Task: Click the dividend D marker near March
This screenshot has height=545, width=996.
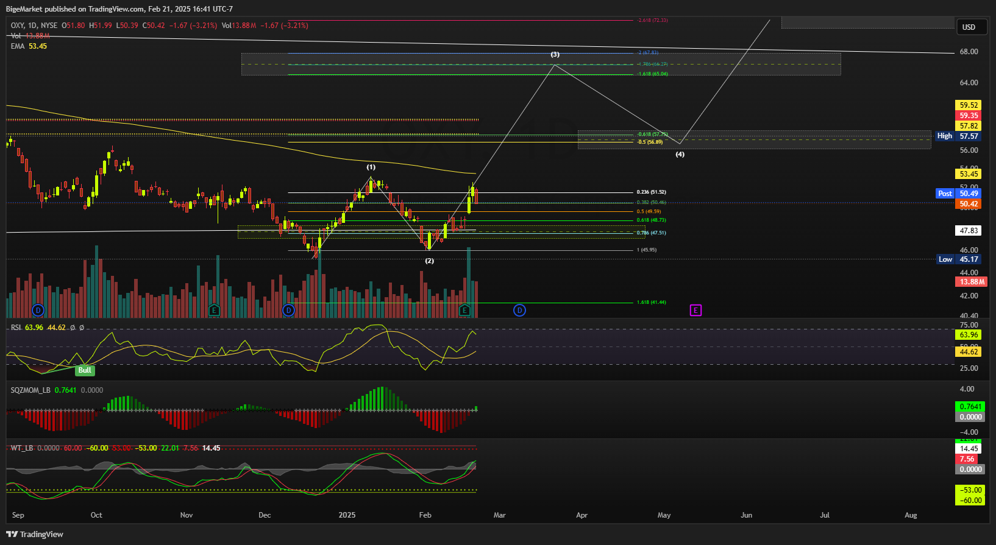Action: (519, 311)
